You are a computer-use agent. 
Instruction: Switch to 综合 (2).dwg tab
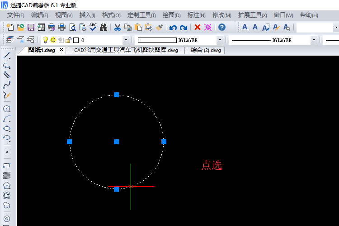[x=206, y=50]
